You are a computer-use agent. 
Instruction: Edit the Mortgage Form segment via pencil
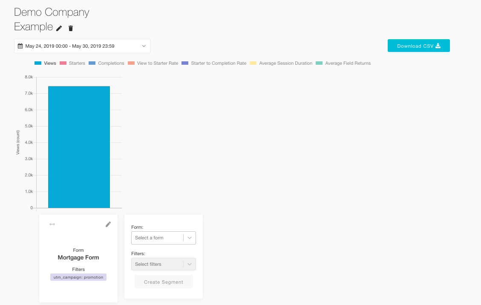[108, 224]
